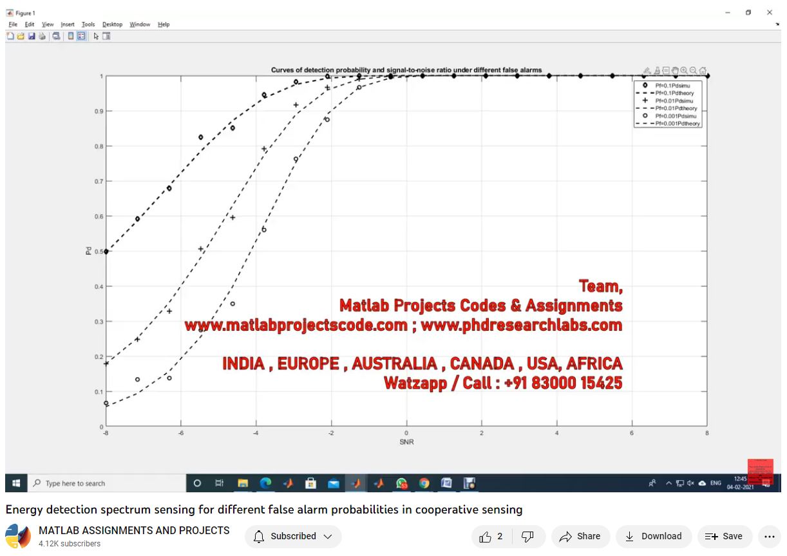Open Task View on the taskbar
Screen dimensions: 787x556
pyautogui.click(x=219, y=483)
